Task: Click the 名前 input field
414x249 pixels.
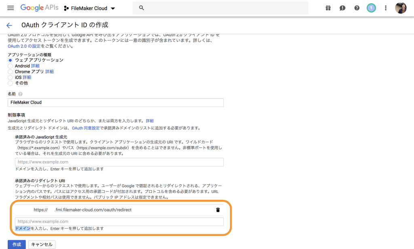Action: pos(116,103)
